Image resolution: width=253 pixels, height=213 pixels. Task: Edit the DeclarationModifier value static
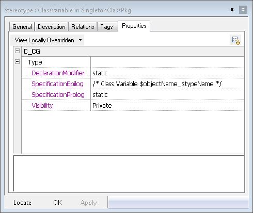point(167,73)
